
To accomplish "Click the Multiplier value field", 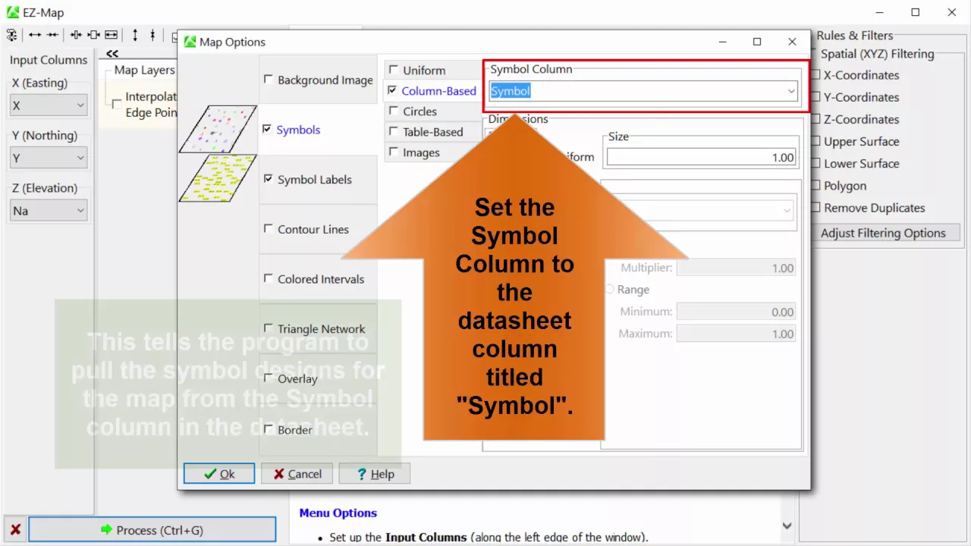I will pos(736,268).
